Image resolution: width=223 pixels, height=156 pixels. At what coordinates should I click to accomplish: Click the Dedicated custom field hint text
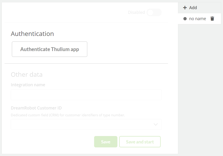[x=68, y=115]
